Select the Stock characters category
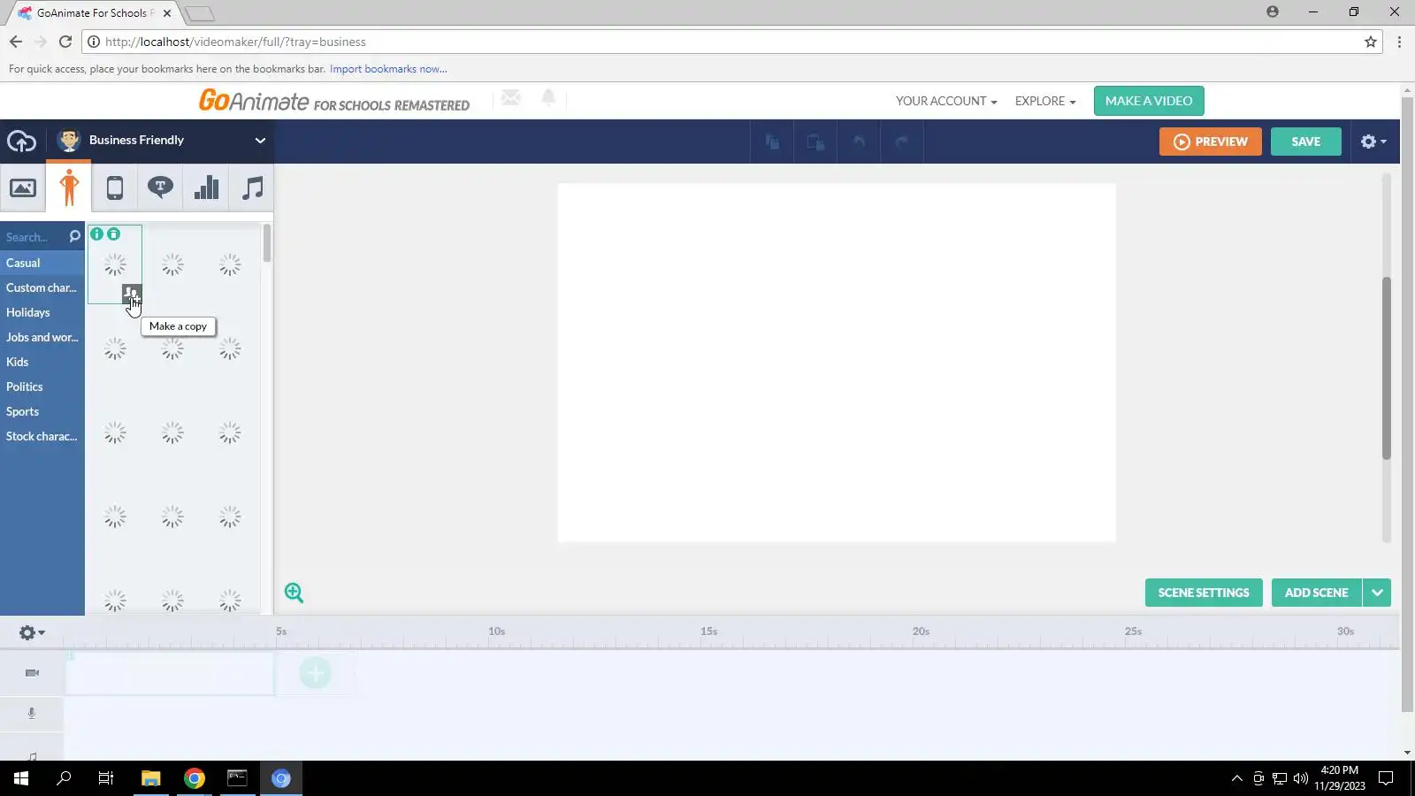 42,436
